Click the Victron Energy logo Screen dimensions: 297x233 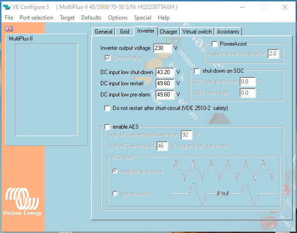click(22, 201)
